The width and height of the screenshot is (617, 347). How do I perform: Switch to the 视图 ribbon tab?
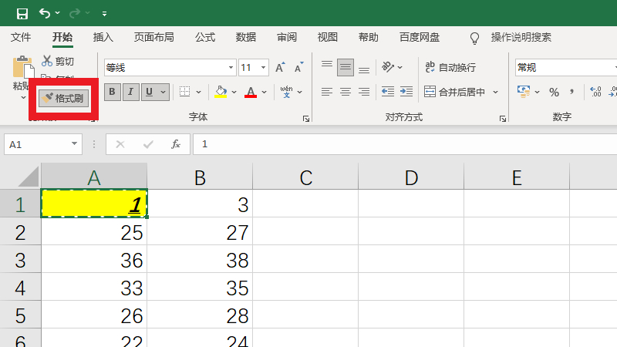327,37
